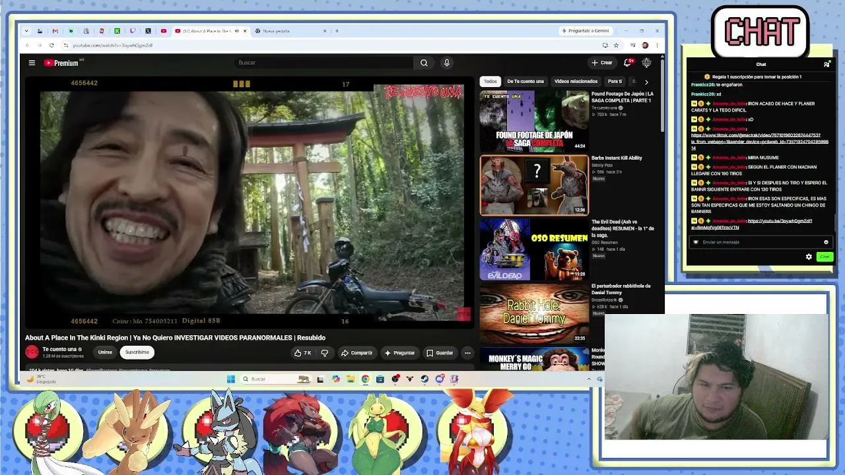This screenshot has width=845, height=475.
Task: Save the video with Guardar
Action: (440, 353)
